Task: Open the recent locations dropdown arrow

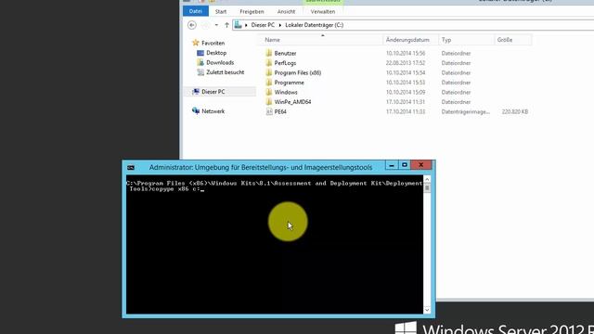Action: 216,25
